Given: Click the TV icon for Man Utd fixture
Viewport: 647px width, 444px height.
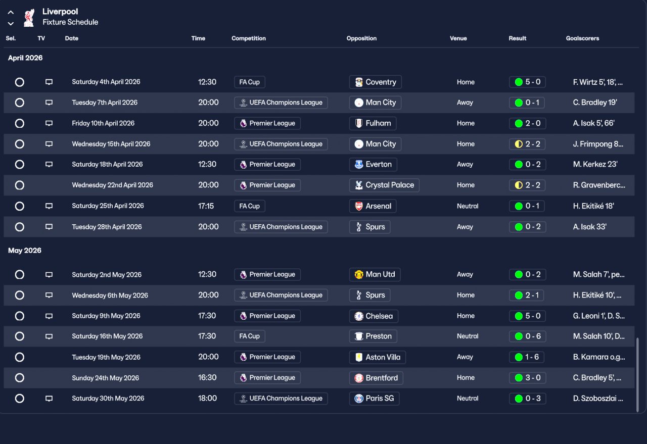Looking at the screenshot, I should 49,275.
